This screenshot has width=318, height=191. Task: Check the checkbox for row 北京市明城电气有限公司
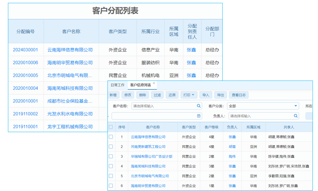coord(111,176)
